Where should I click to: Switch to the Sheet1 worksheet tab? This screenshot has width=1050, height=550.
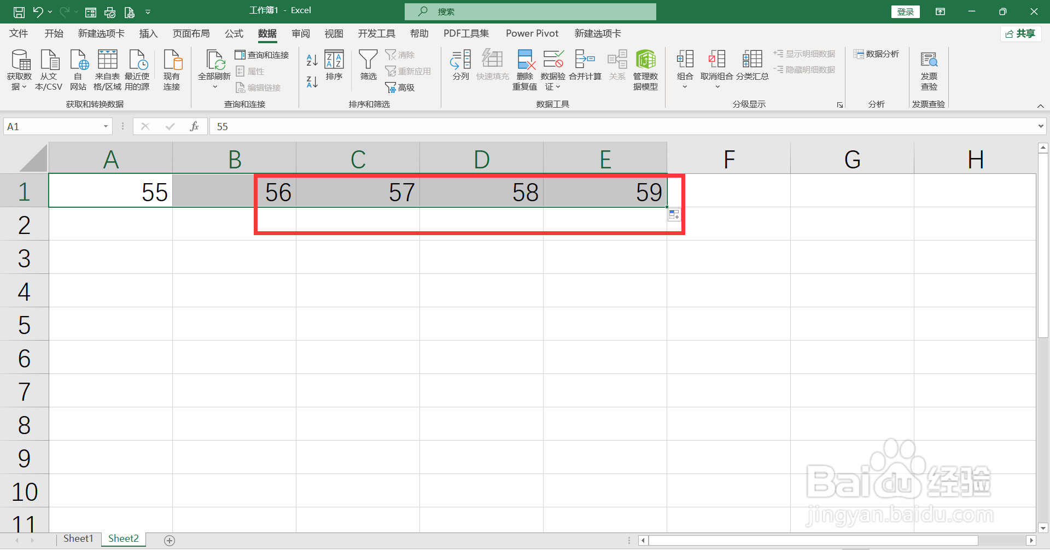pos(78,539)
